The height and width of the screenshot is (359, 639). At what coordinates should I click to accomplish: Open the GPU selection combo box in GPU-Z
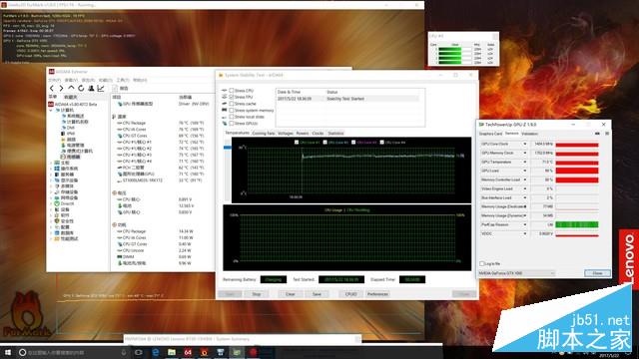click(x=516, y=273)
